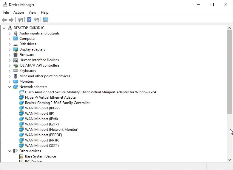This screenshot has height=170, width=233.
Task: Click the scrollbar down arrow
Action: tap(230, 160)
